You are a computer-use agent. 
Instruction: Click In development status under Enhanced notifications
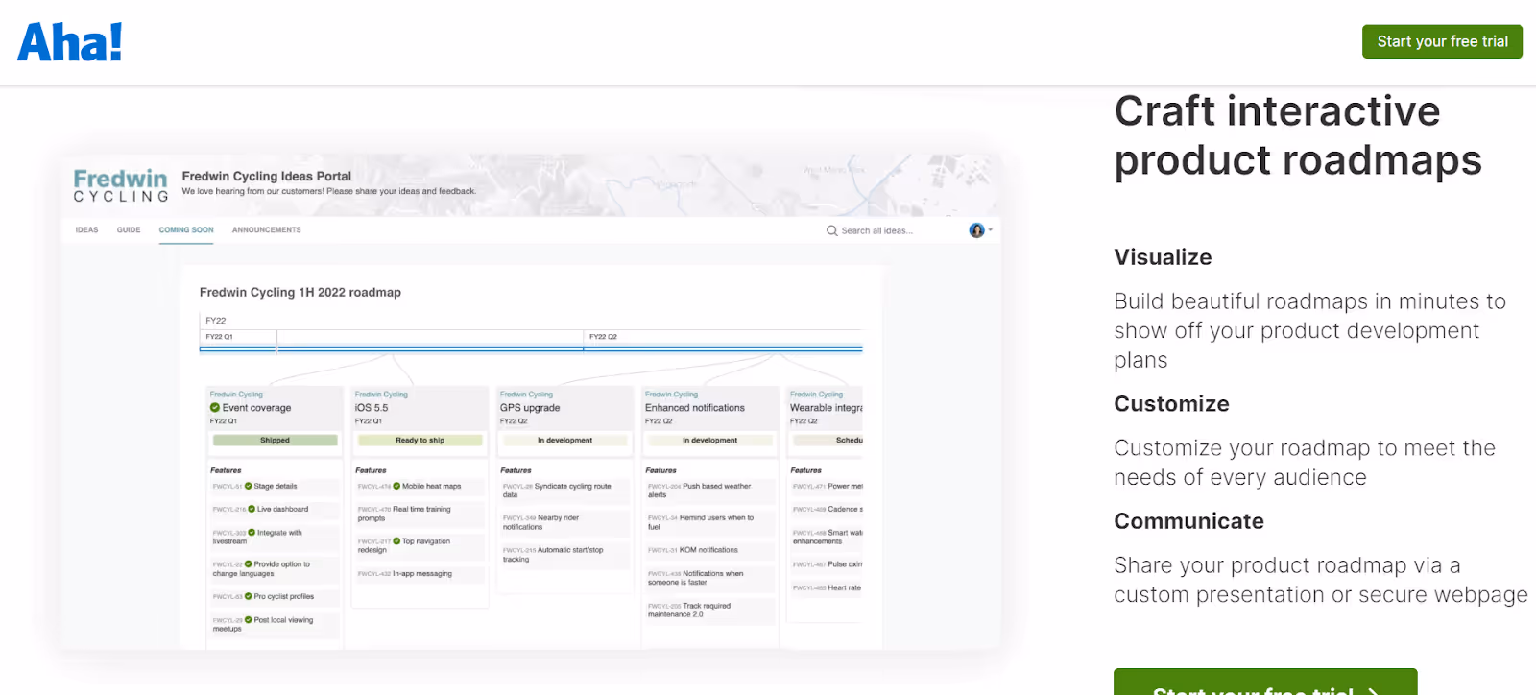click(x=709, y=441)
